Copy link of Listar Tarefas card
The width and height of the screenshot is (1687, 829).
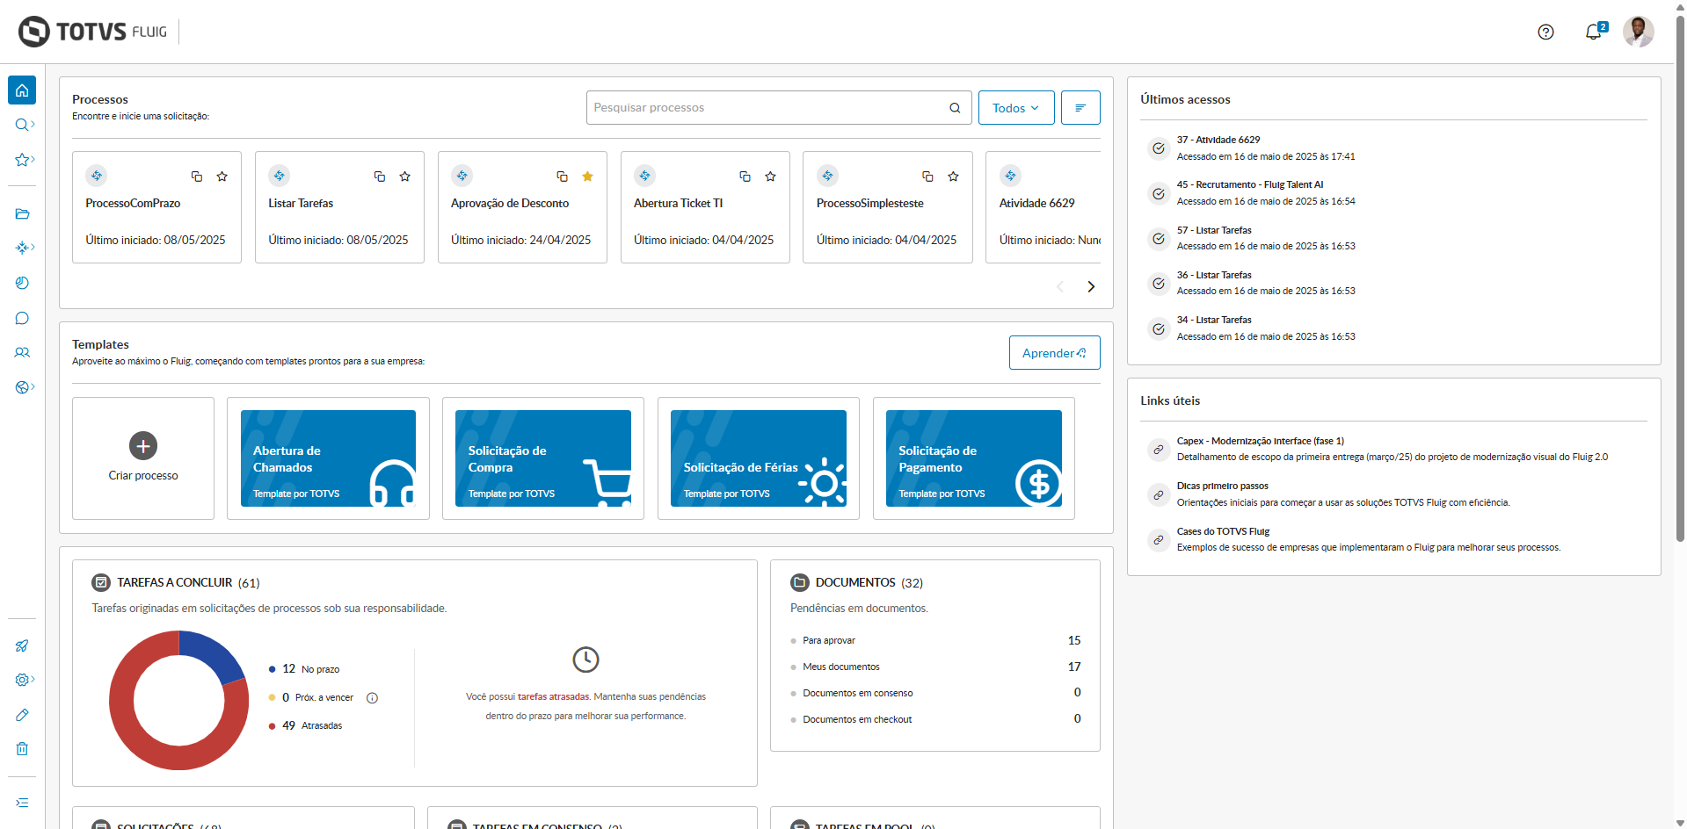(380, 177)
